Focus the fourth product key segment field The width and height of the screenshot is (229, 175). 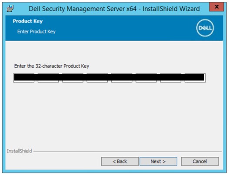coord(97,78)
